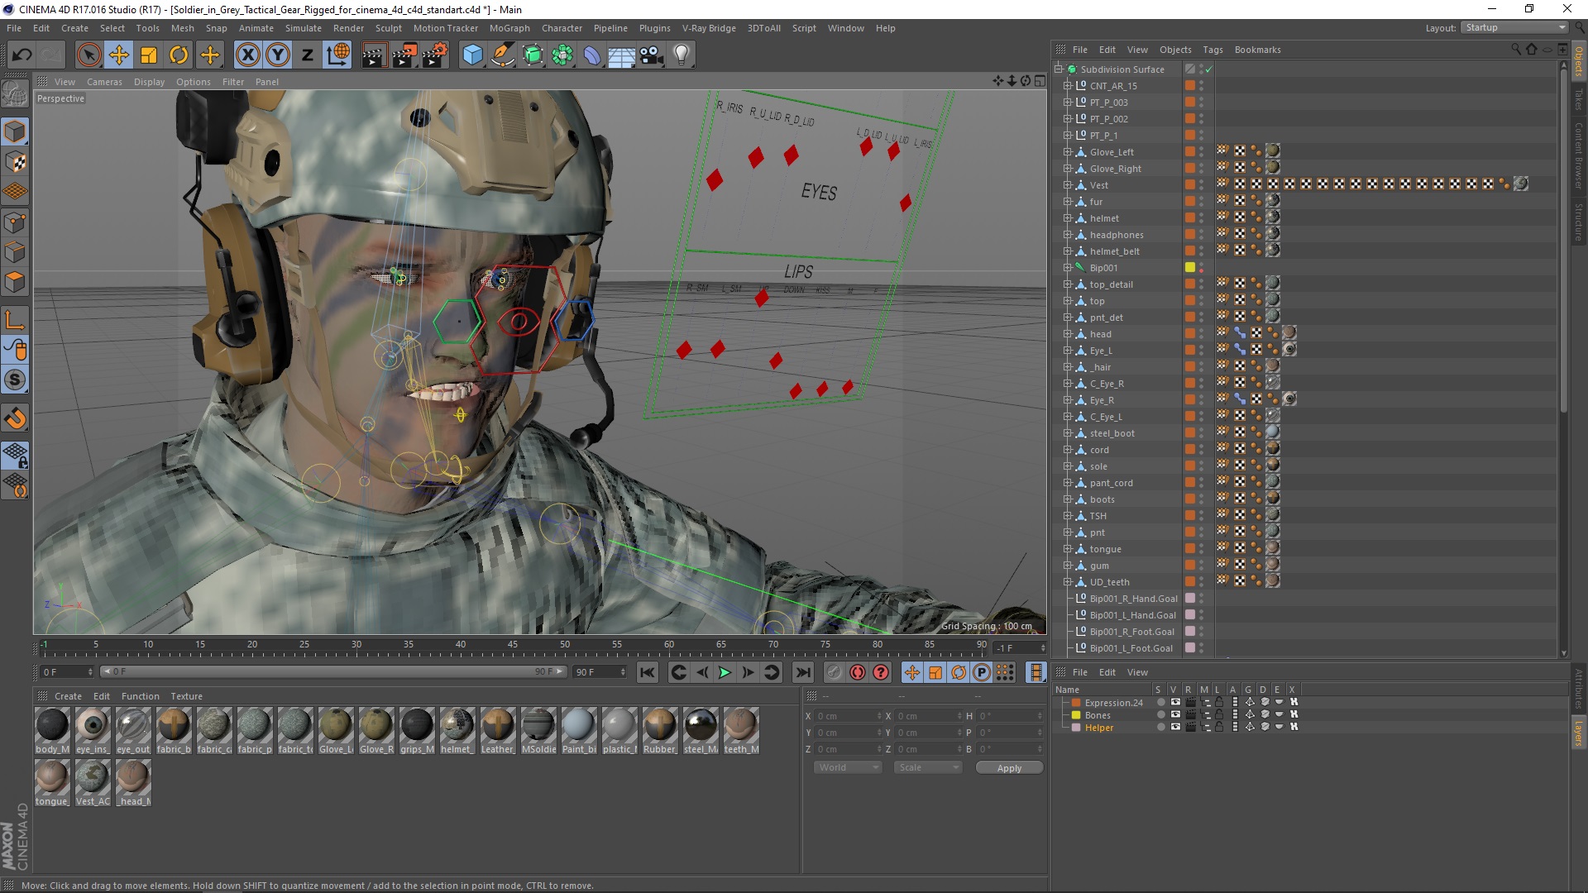Viewport: 1588px width, 893px height.
Task: Toggle Helper layer visibility
Action: point(1174,728)
